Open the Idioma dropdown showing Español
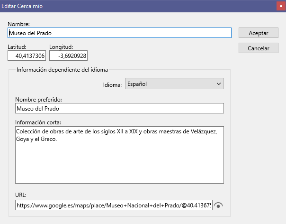The width and height of the screenshot is (286, 224). click(174, 84)
